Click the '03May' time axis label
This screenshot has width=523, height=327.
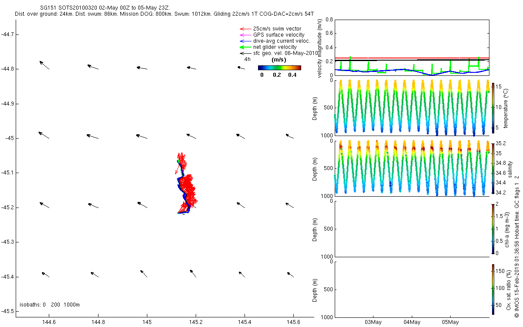coord(374,322)
